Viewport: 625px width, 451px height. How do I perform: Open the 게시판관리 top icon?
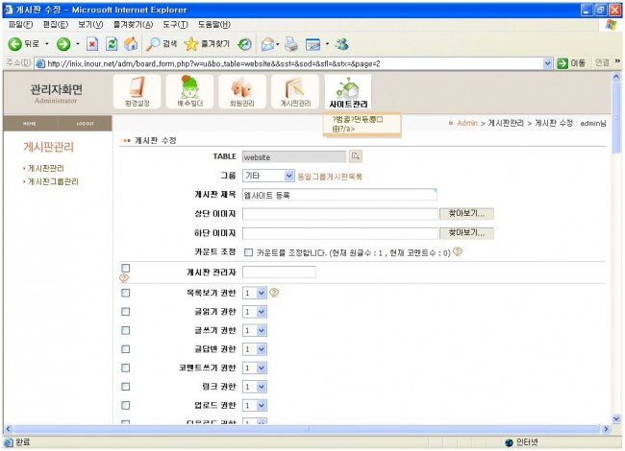[294, 92]
